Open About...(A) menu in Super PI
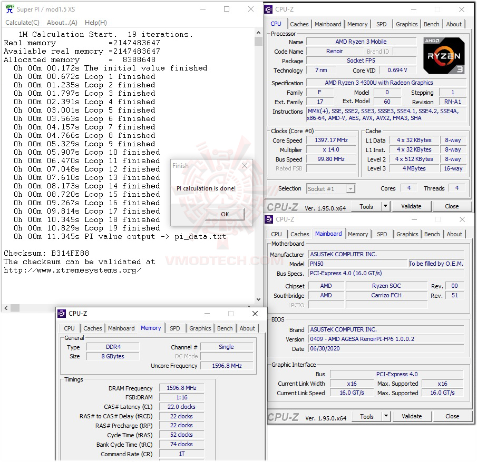This screenshot has height=462, width=477. click(62, 23)
